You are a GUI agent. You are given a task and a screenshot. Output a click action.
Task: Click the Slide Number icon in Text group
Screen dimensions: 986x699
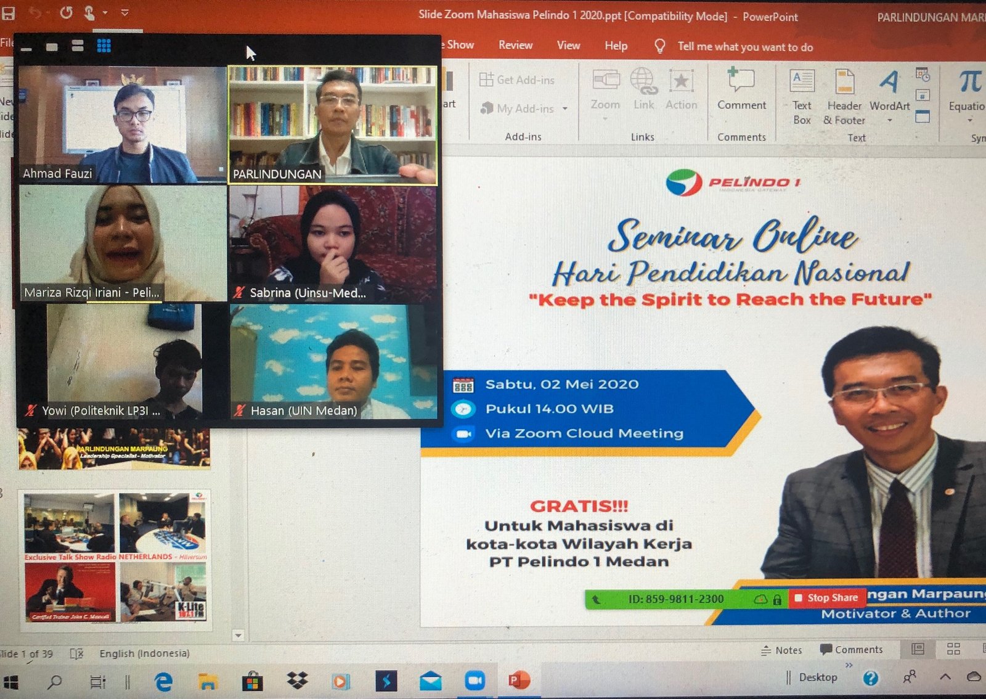tap(923, 96)
